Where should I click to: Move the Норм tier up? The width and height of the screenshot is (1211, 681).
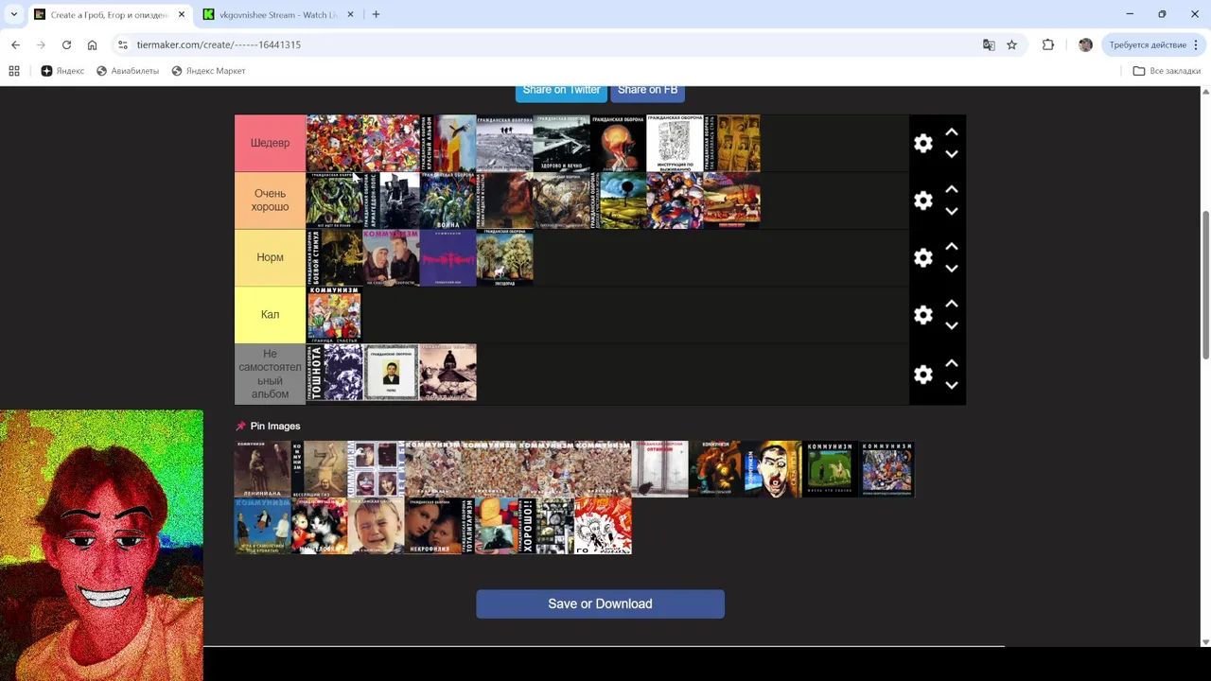[x=952, y=246]
